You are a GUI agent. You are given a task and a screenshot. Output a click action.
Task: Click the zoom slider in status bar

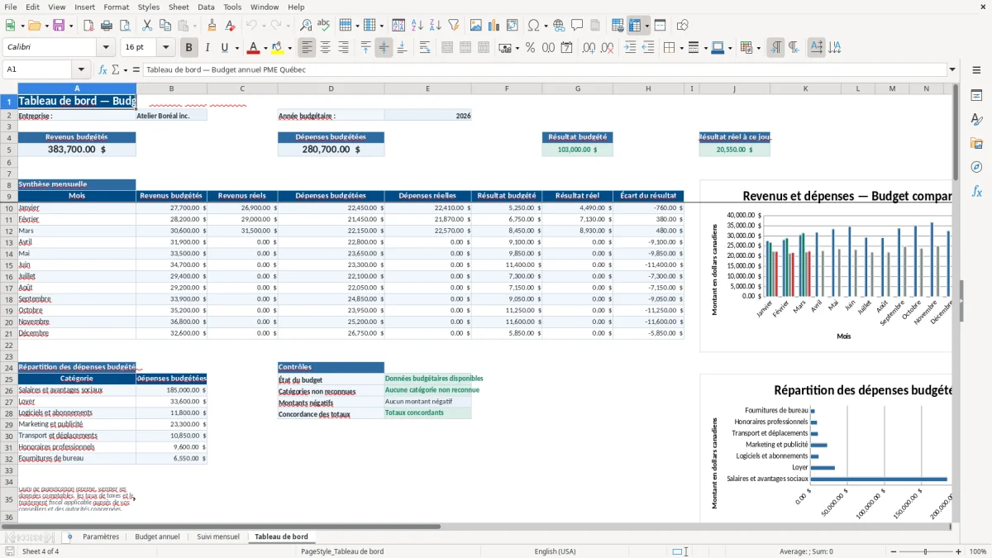tap(924, 551)
